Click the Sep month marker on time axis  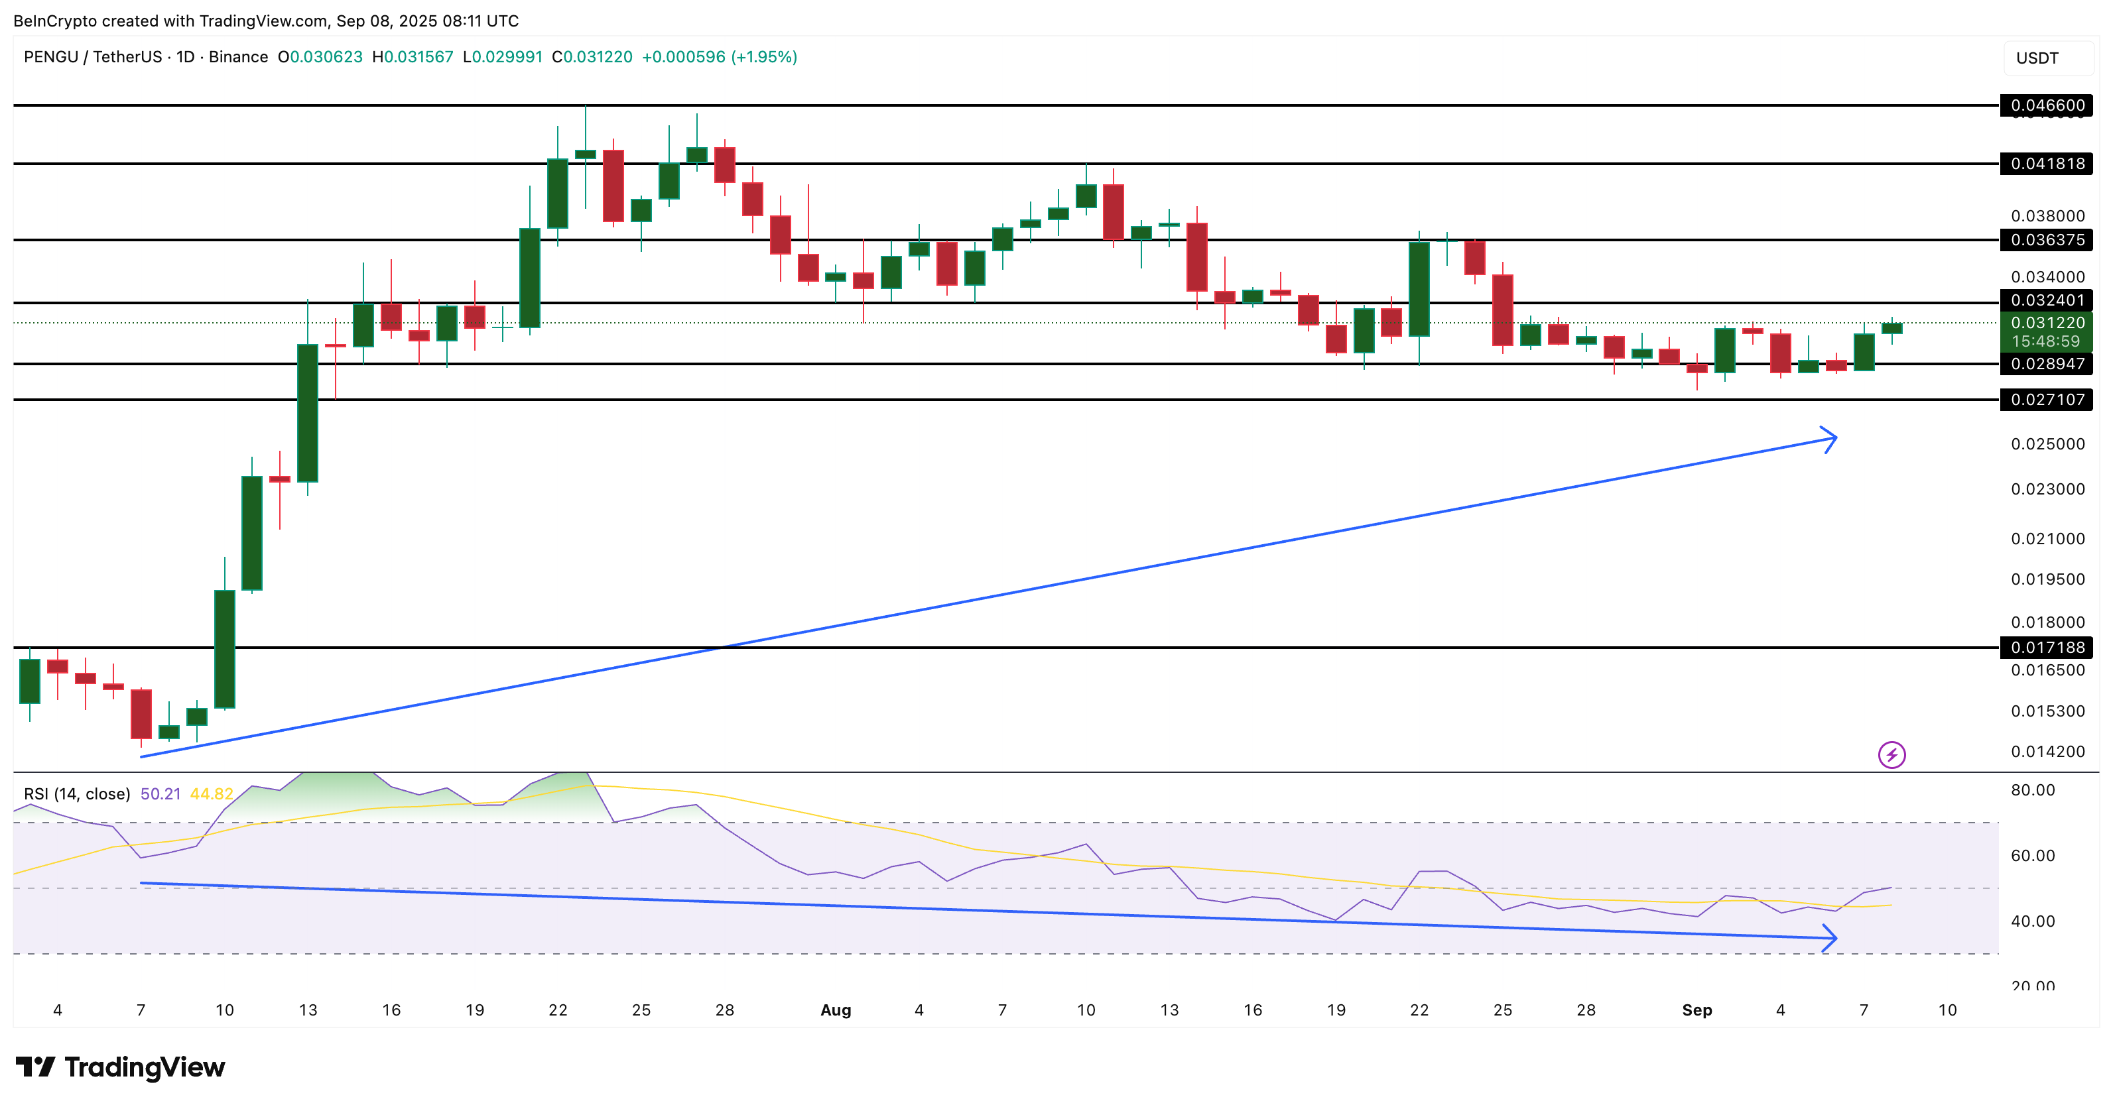(1697, 1010)
